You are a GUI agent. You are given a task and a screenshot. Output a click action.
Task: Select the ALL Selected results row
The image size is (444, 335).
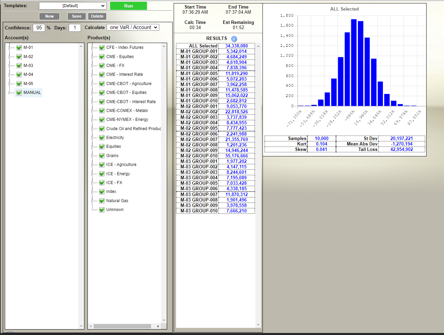(215, 46)
